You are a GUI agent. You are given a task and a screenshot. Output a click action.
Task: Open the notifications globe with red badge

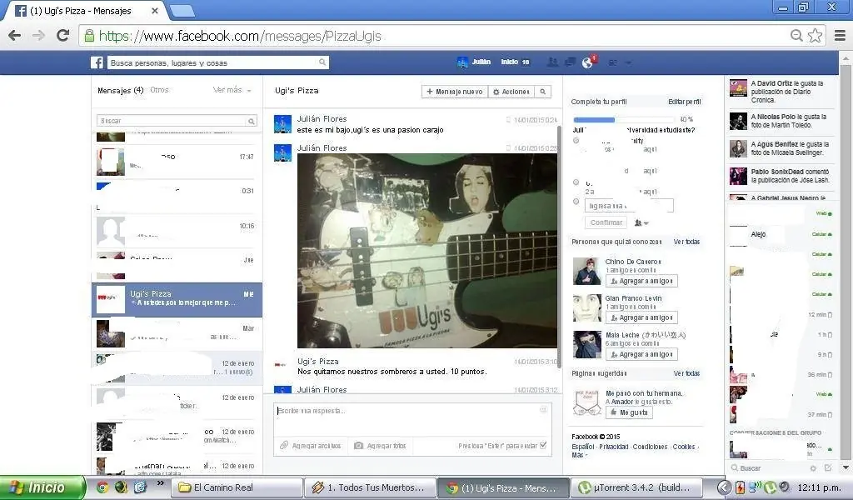[x=588, y=62]
